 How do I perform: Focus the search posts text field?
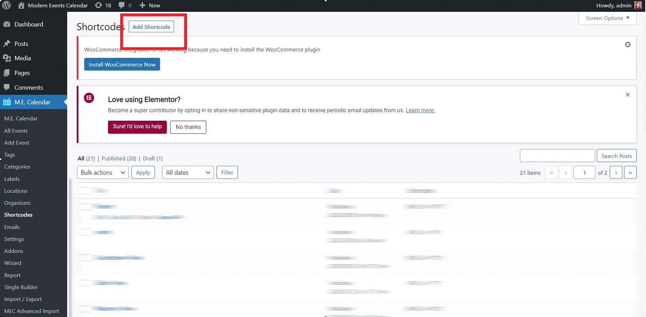[x=557, y=155]
